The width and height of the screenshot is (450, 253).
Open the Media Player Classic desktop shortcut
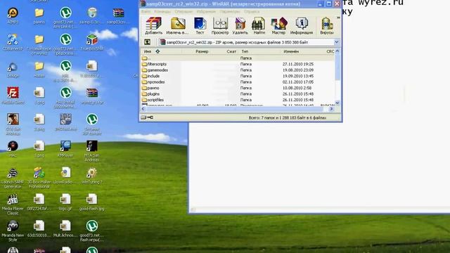[x=13, y=205]
